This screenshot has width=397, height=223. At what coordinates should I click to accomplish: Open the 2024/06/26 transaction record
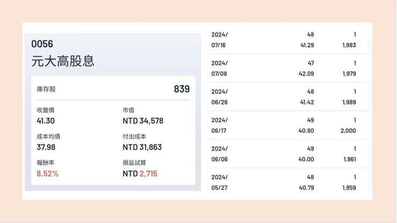click(x=287, y=96)
